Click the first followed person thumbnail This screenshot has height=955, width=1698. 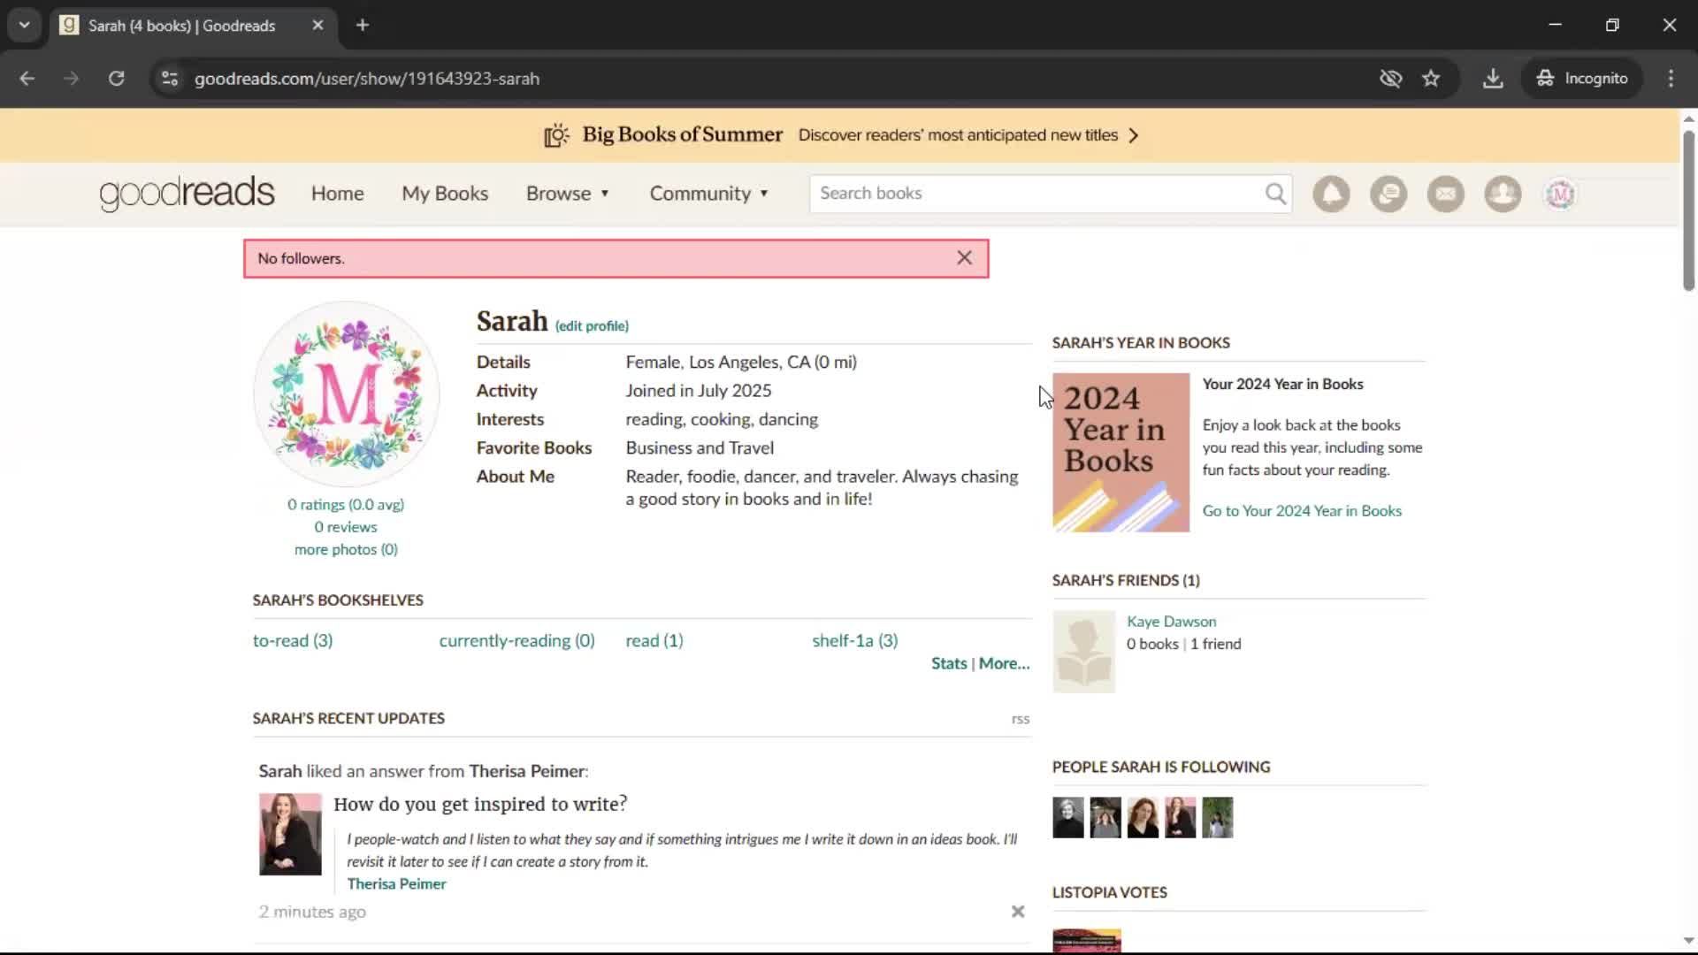[1067, 818]
